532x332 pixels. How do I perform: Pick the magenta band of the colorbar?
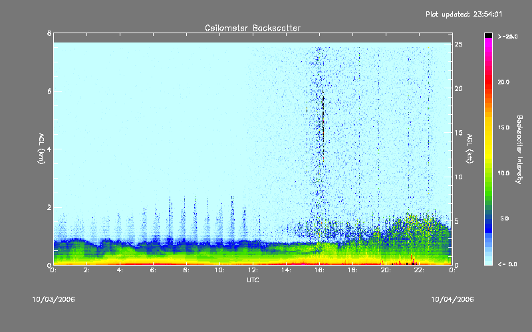click(x=488, y=41)
